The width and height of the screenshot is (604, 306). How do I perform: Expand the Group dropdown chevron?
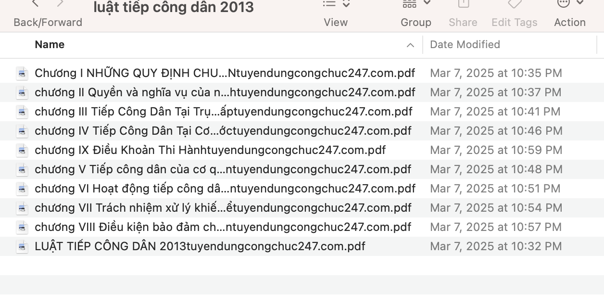pos(427,3)
